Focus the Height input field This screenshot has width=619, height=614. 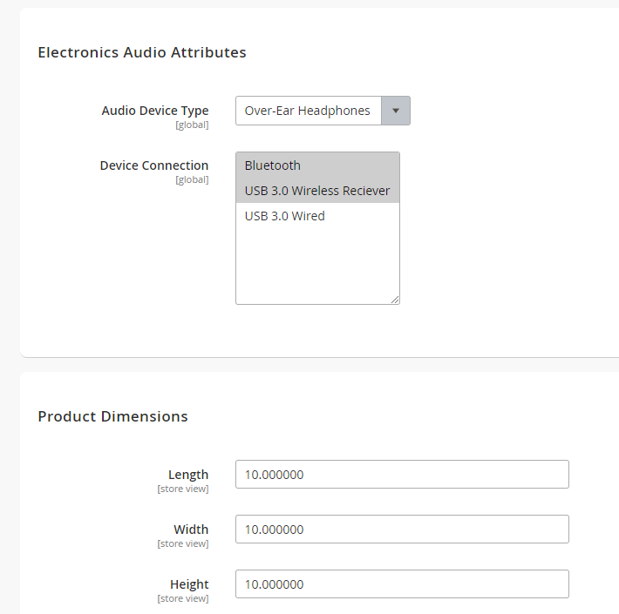[x=402, y=584]
